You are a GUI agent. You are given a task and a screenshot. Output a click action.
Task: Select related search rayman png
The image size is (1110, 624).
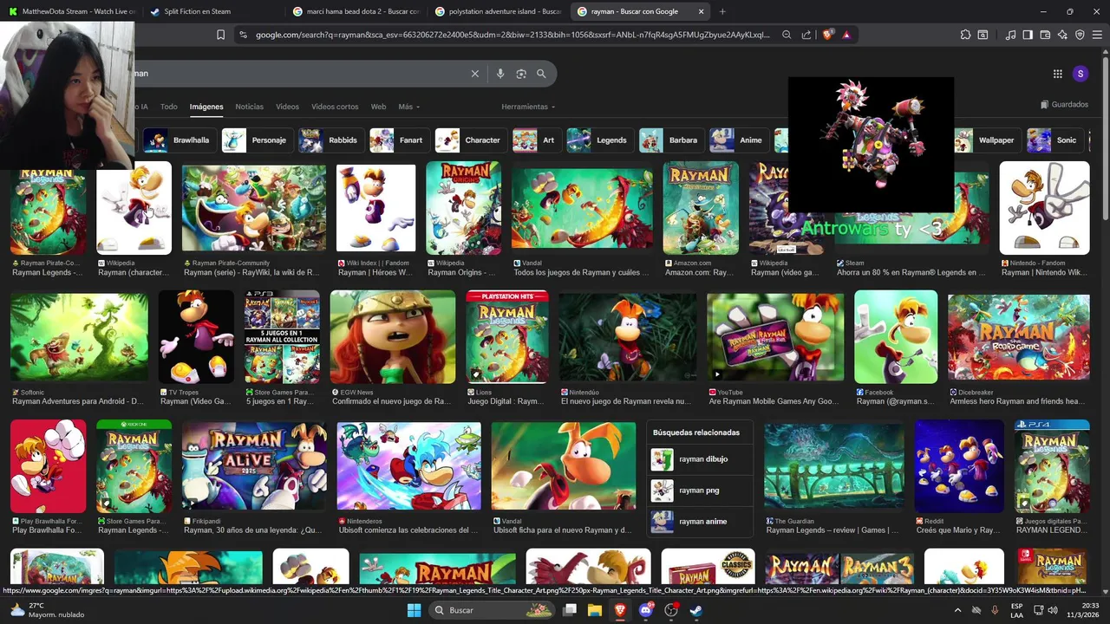700,491
